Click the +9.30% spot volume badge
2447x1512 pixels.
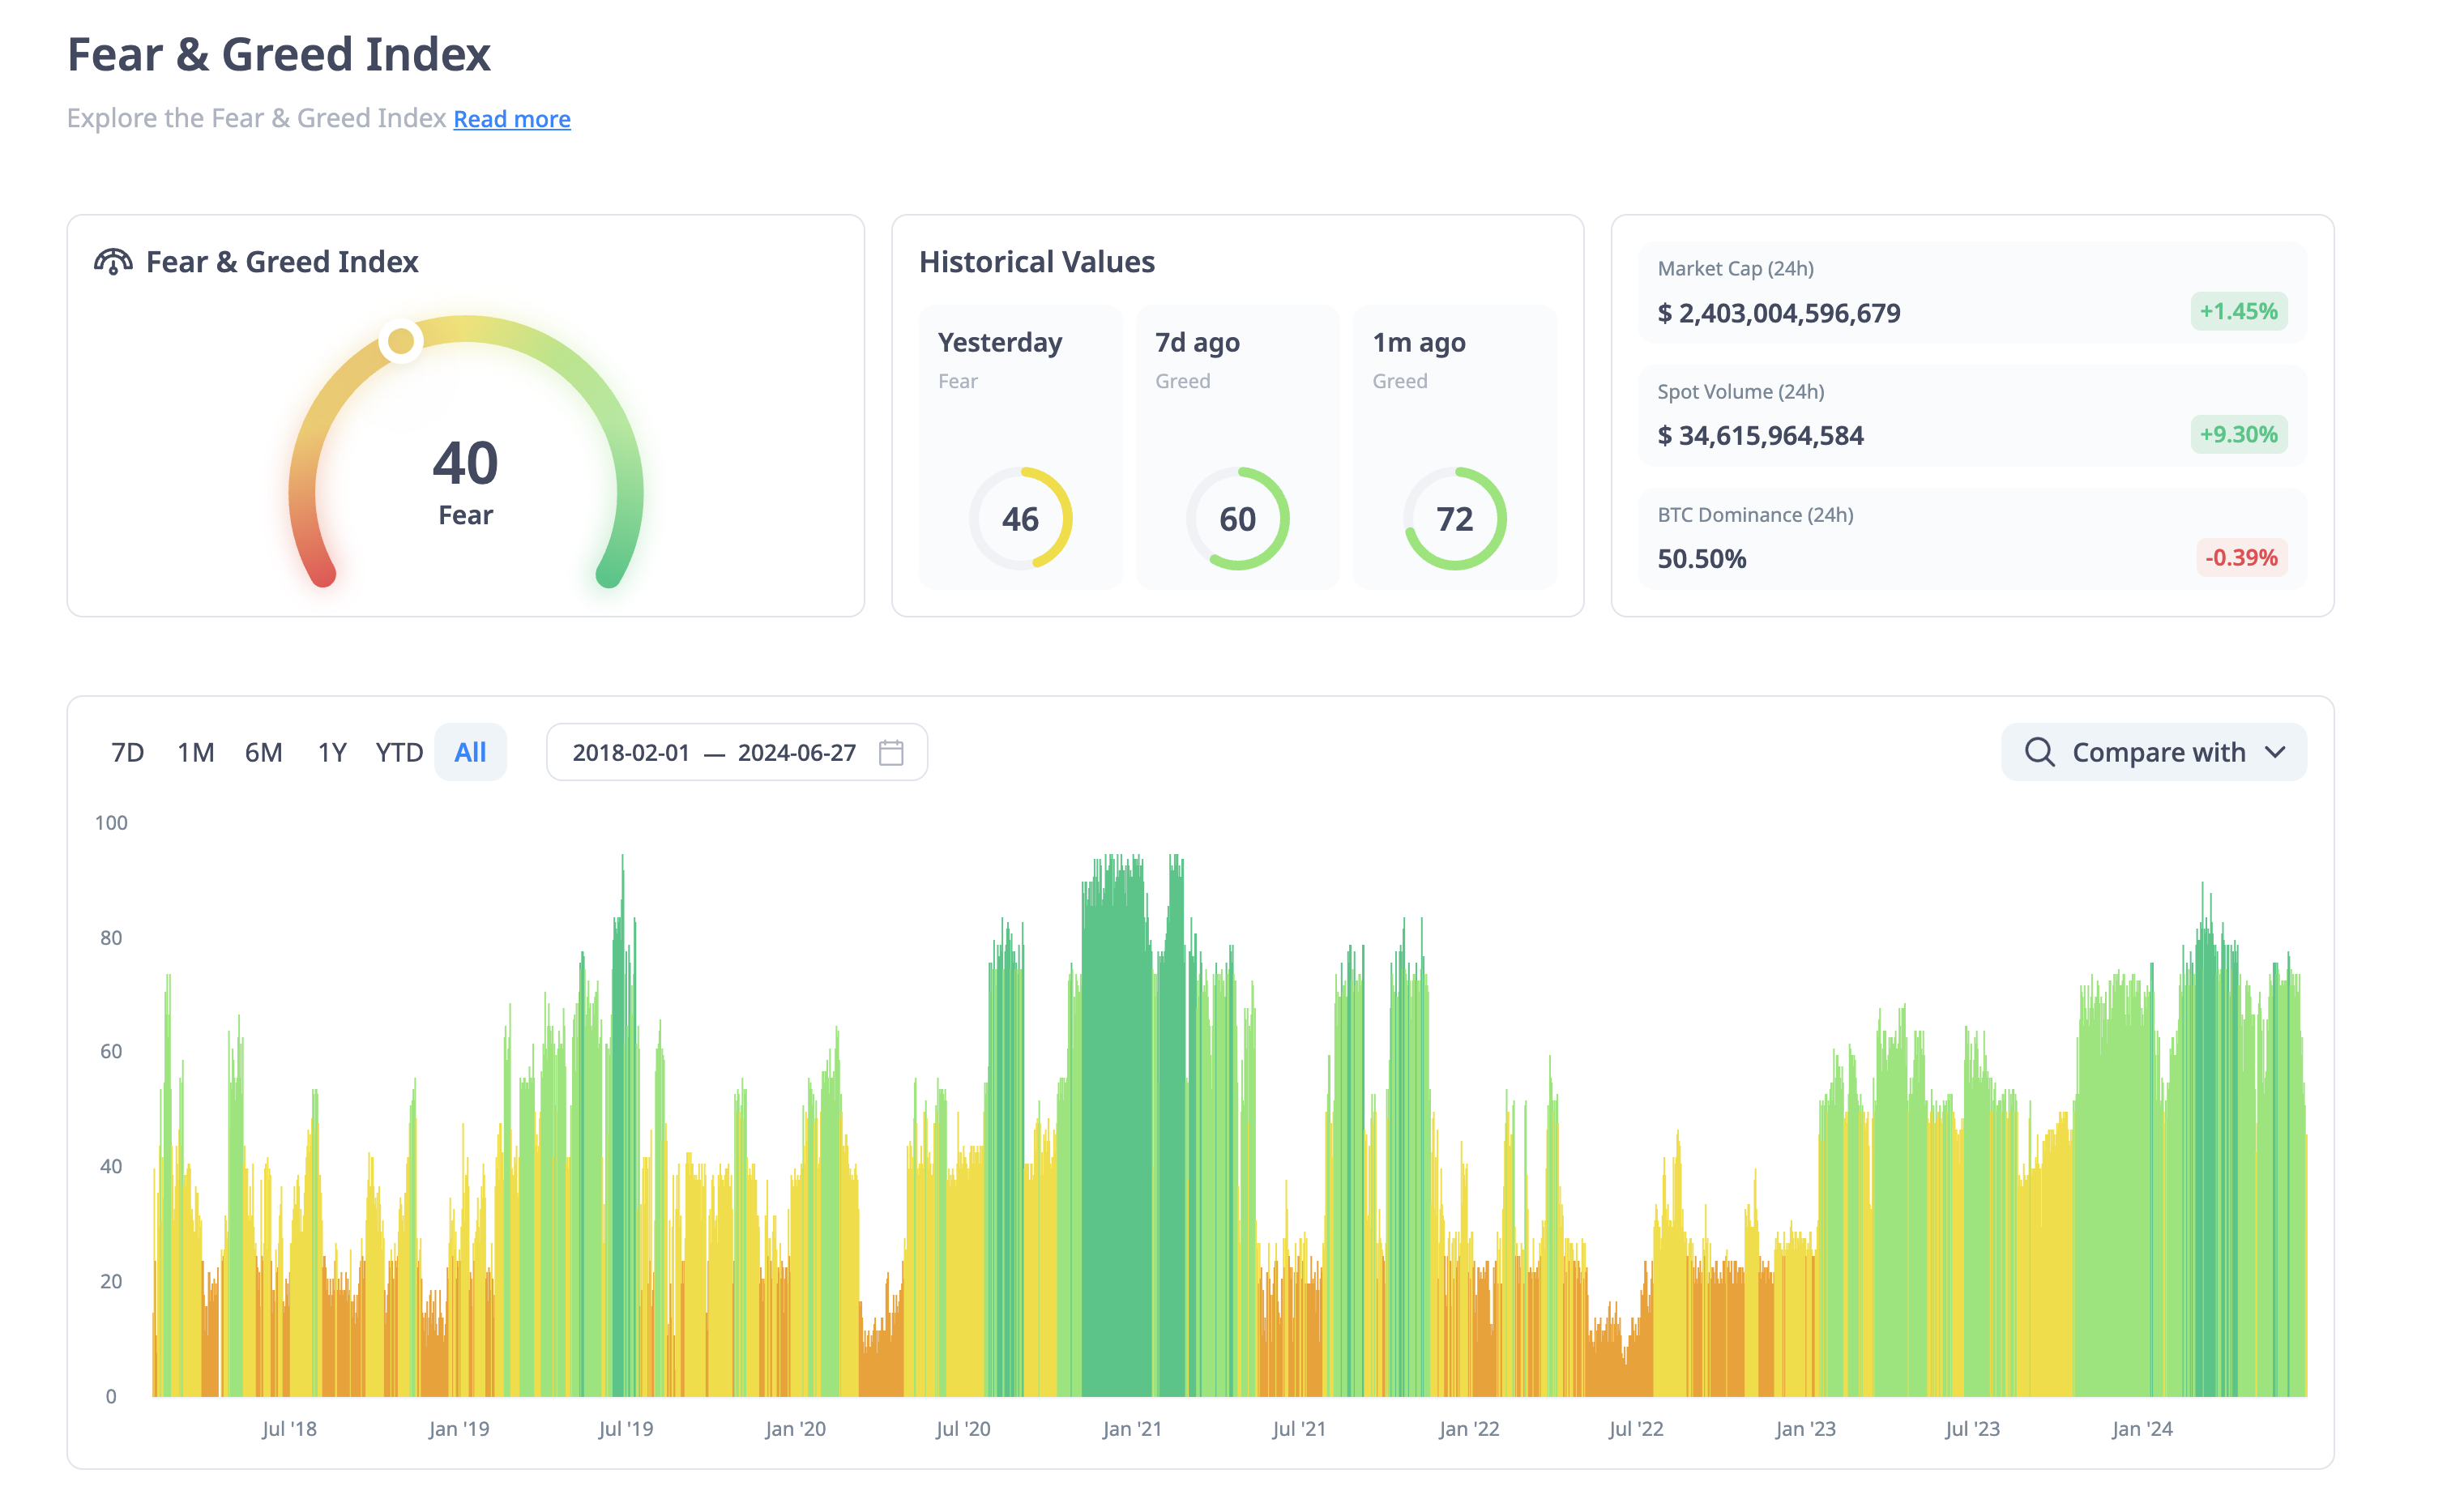coord(2237,435)
